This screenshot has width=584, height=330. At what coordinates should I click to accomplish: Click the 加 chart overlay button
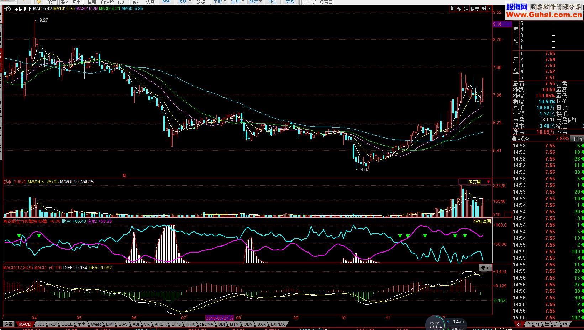click(x=453, y=9)
